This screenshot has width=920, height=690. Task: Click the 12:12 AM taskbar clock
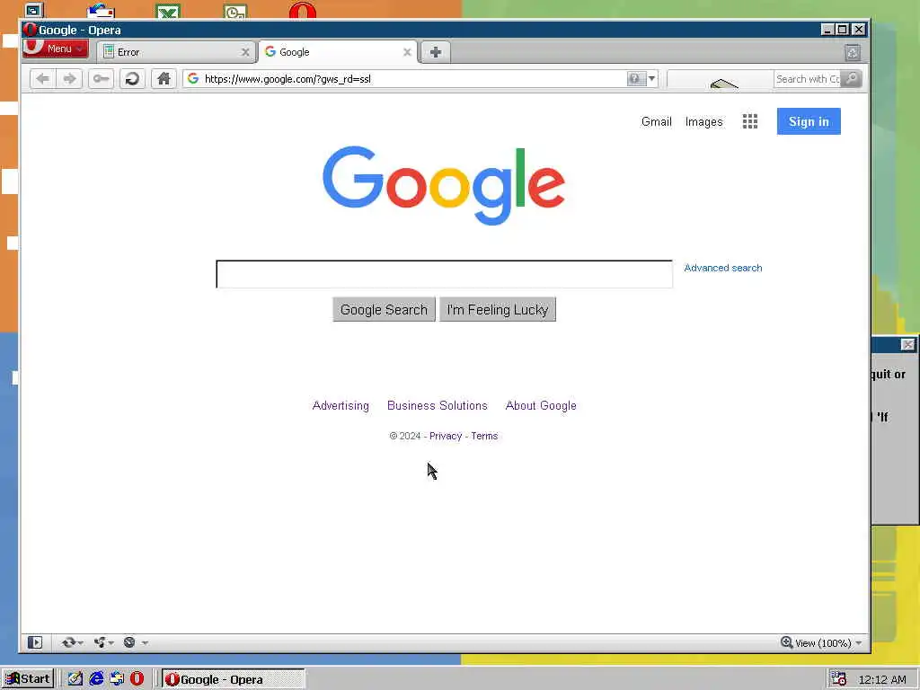click(x=882, y=679)
